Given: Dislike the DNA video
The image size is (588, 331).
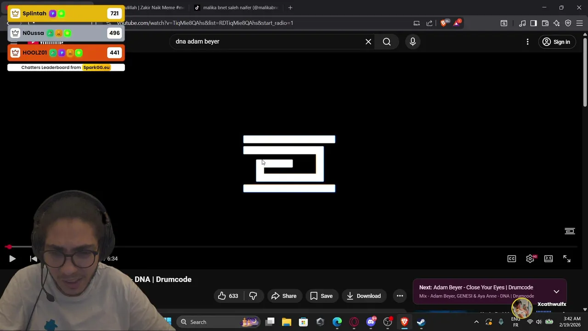Looking at the screenshot, I should (253, 296).
